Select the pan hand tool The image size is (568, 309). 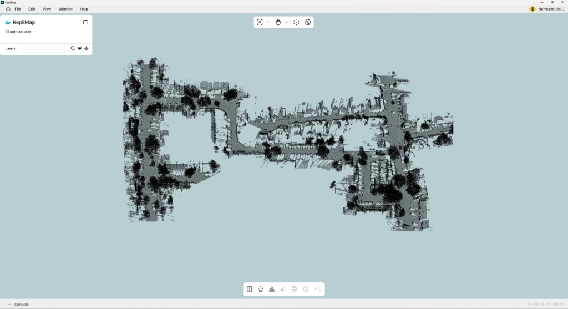point(278,22)
